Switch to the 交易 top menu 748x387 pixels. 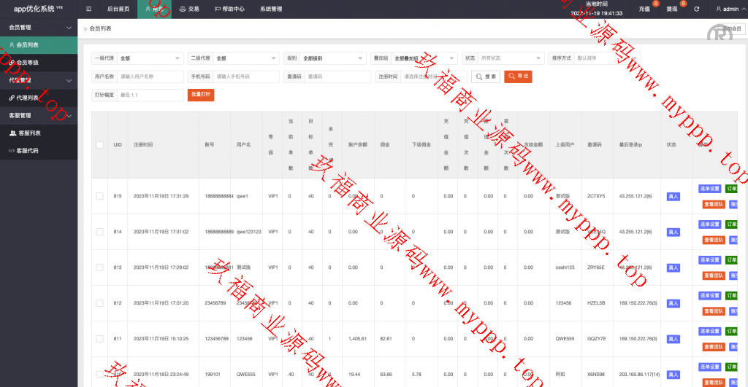[x=189, y=9]
